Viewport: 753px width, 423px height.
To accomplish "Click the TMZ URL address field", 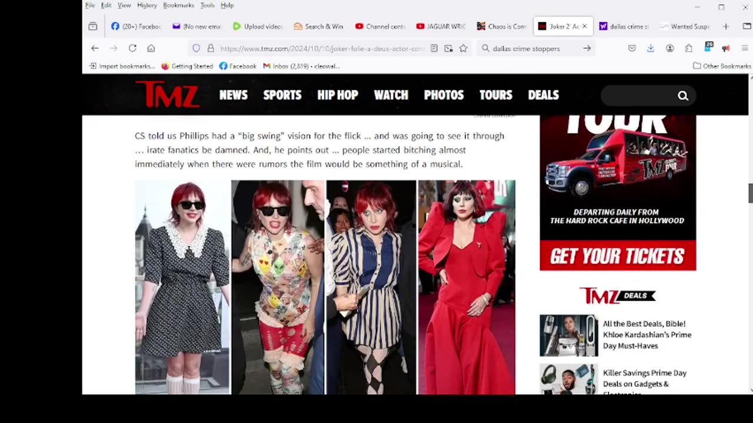I will [x=322, y=48].
